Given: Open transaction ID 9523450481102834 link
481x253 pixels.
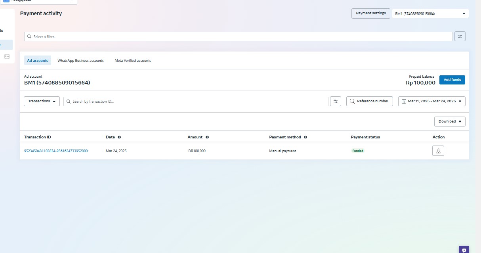Looking at the screenshot, I should 56,151.
